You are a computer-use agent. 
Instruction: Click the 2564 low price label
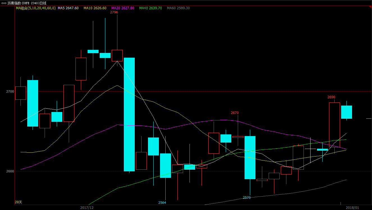[x=162, y=202]
